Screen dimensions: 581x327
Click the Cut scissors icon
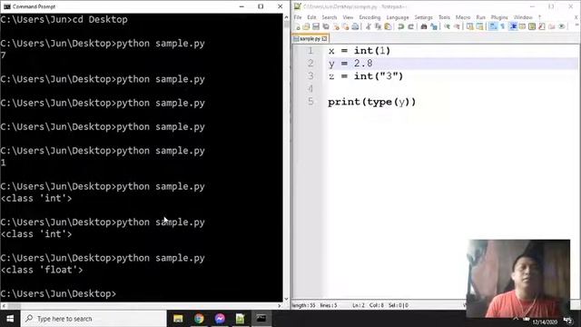pos(369,26)
